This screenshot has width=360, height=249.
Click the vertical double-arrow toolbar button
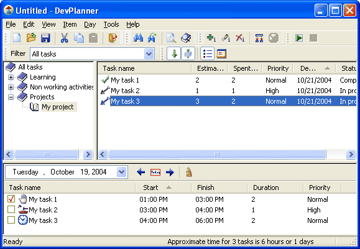(x=188, y=53)
